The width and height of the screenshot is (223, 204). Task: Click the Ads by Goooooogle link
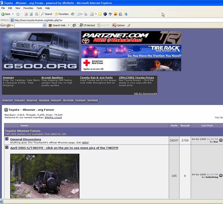point(145,94)
